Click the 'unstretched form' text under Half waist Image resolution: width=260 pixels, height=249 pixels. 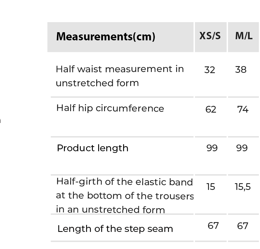pos(97,83)
